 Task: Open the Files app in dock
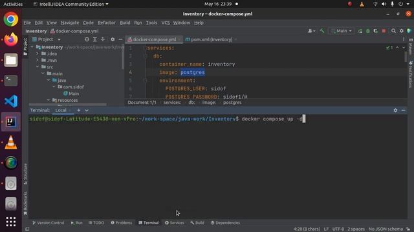pos(11,60)
